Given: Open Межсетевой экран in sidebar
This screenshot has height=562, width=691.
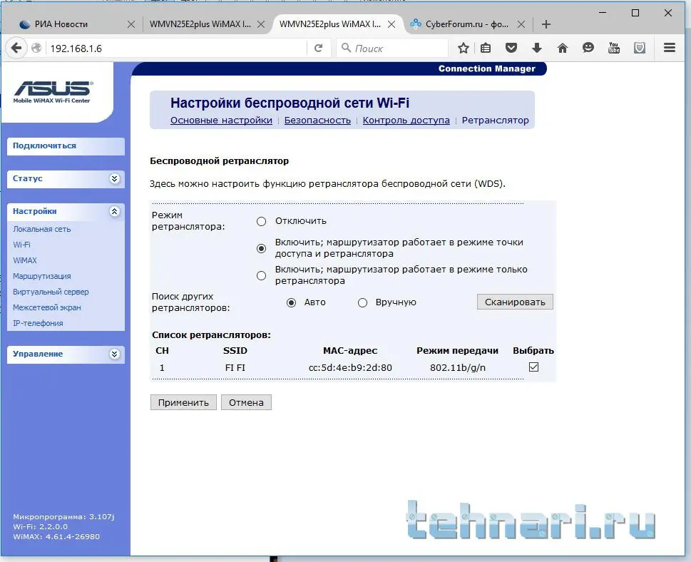Looking at the screenshot, I should (47, 307).
